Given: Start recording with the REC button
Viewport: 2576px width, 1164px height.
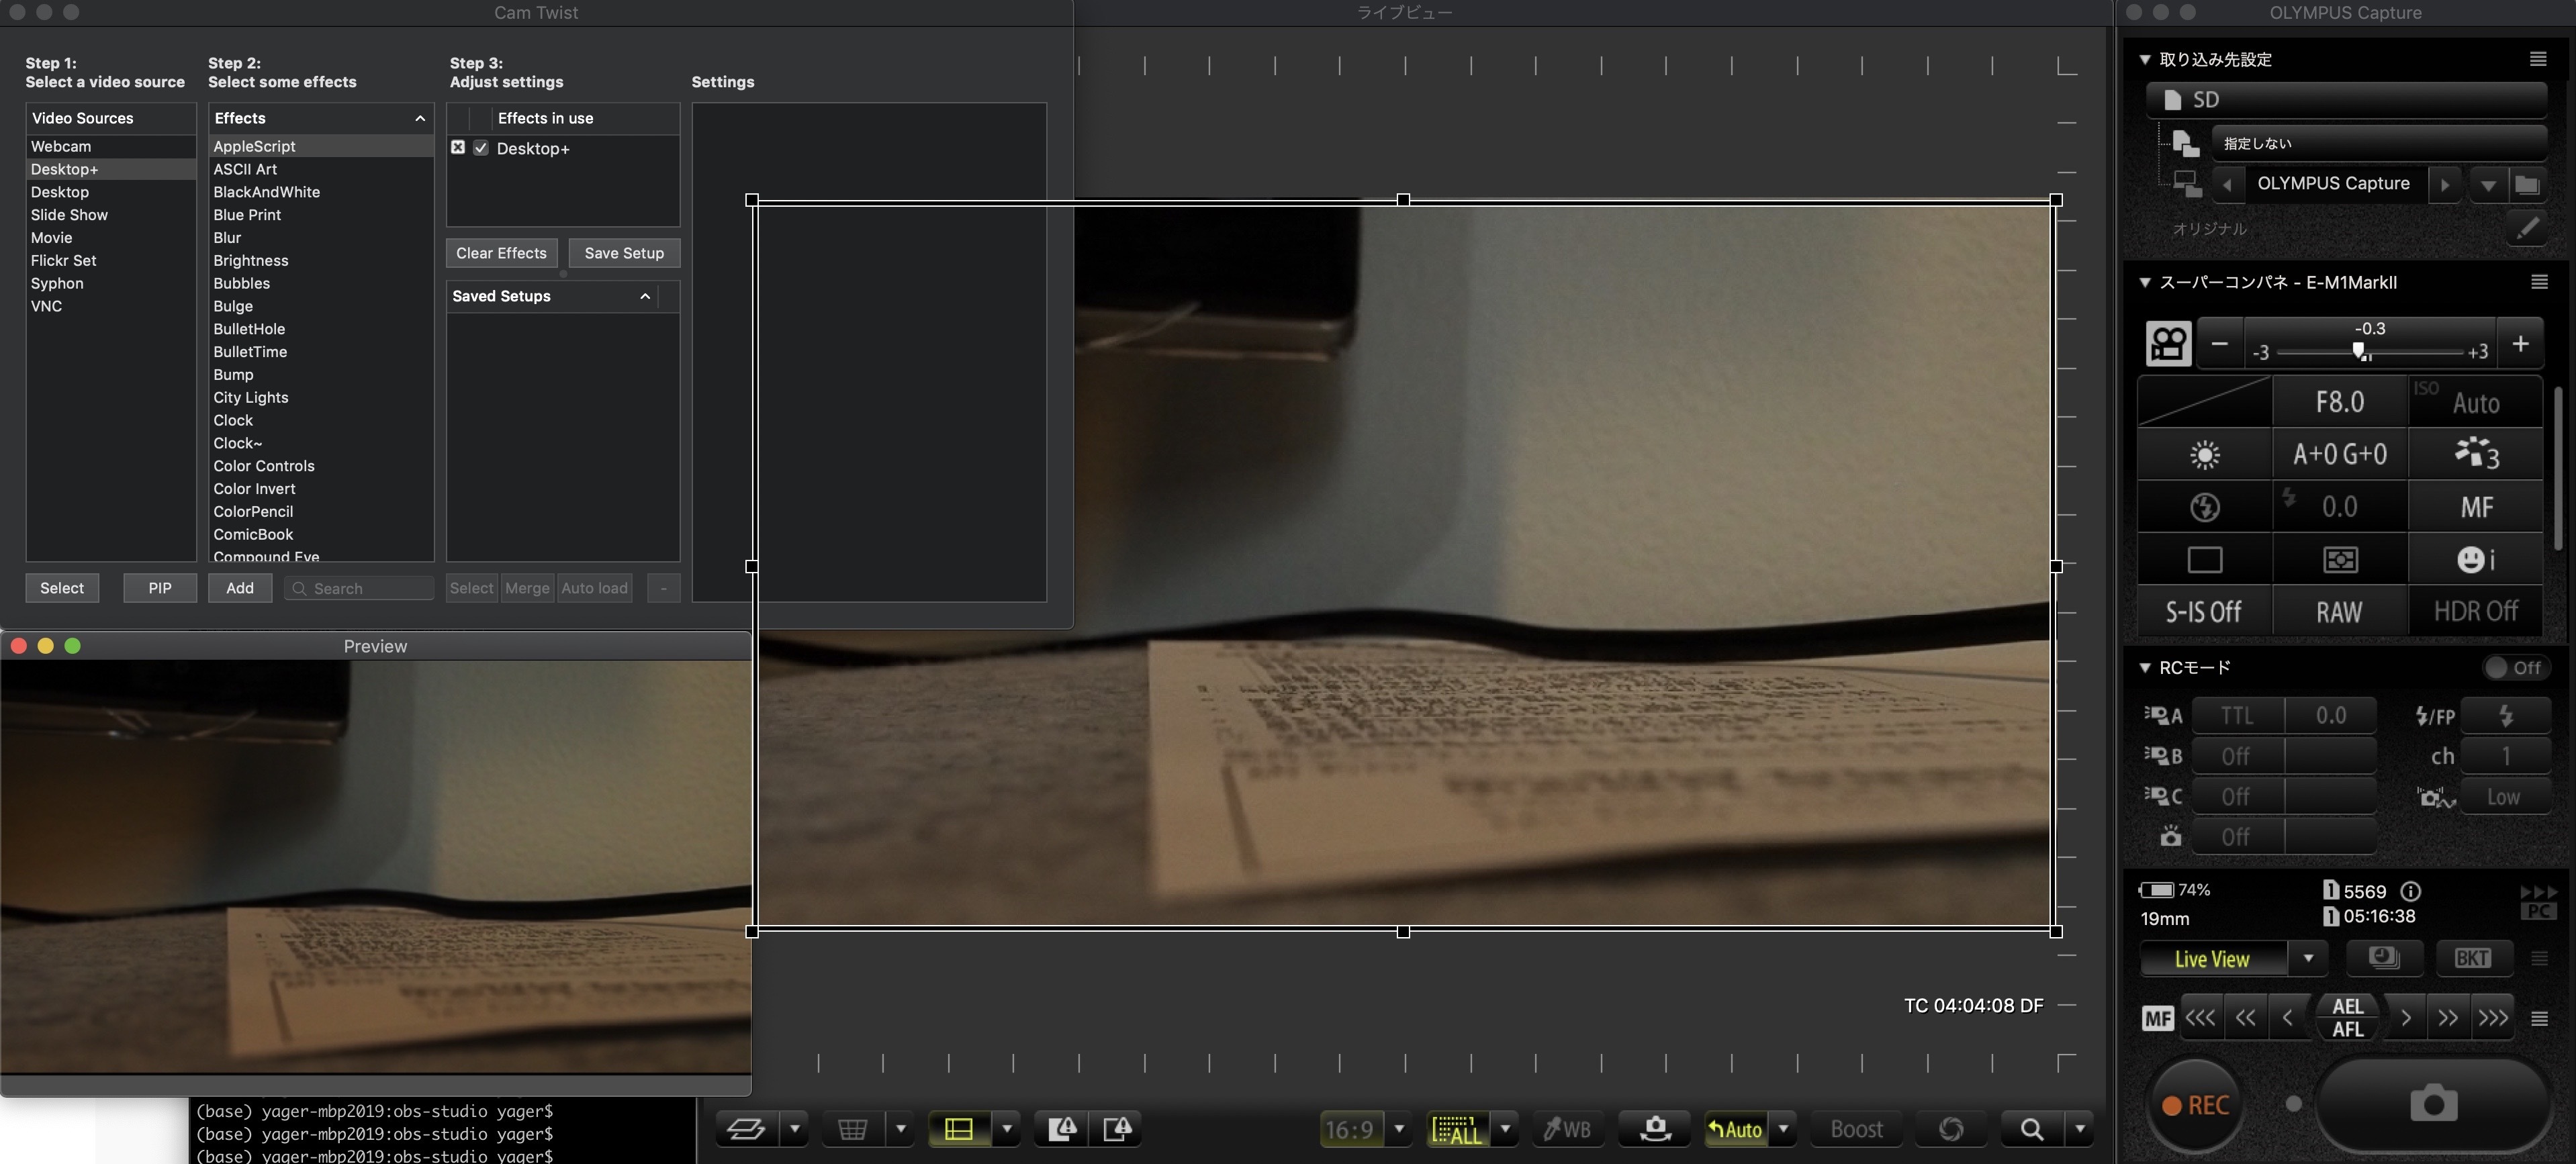Looking at the screenshot, I should point(2196,1105).
